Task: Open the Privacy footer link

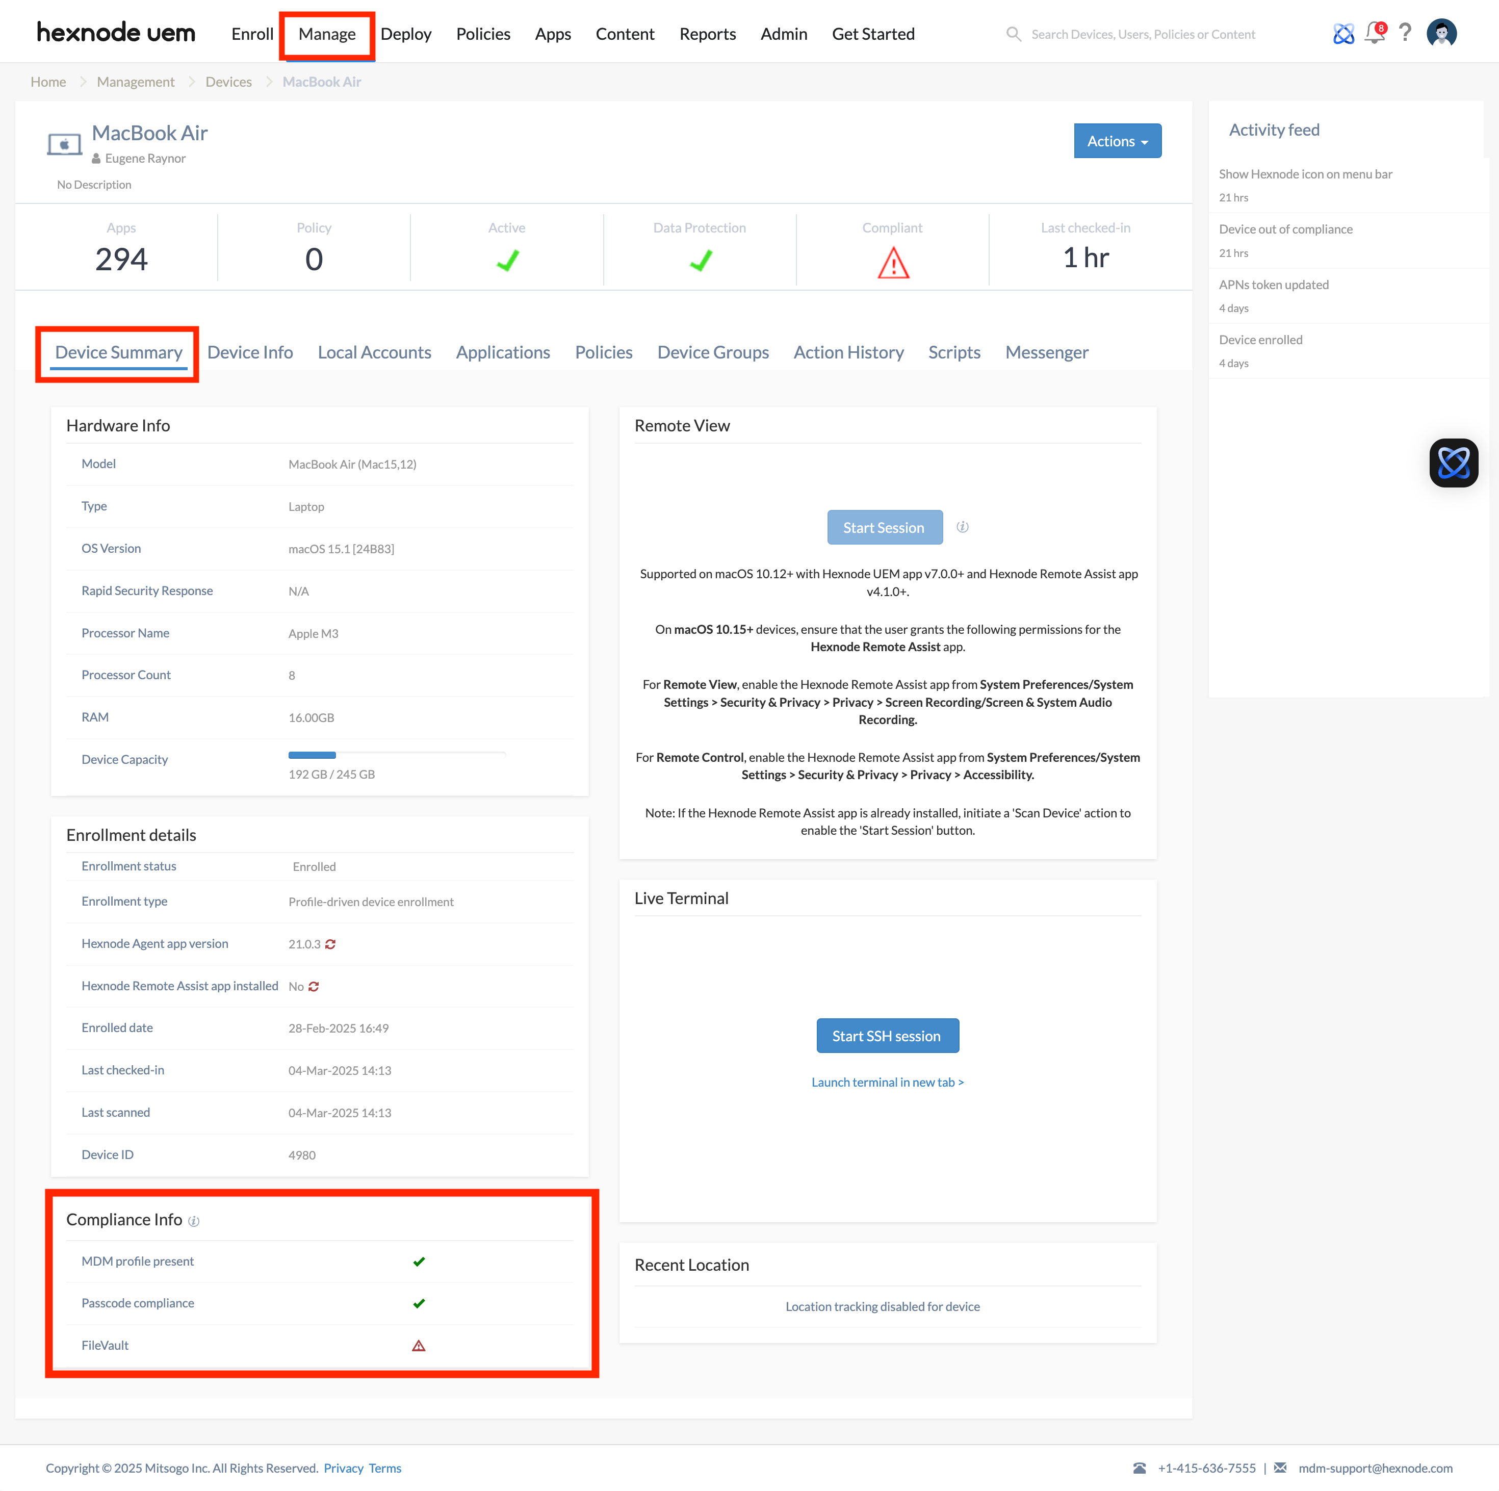Action: point(344,1468)
